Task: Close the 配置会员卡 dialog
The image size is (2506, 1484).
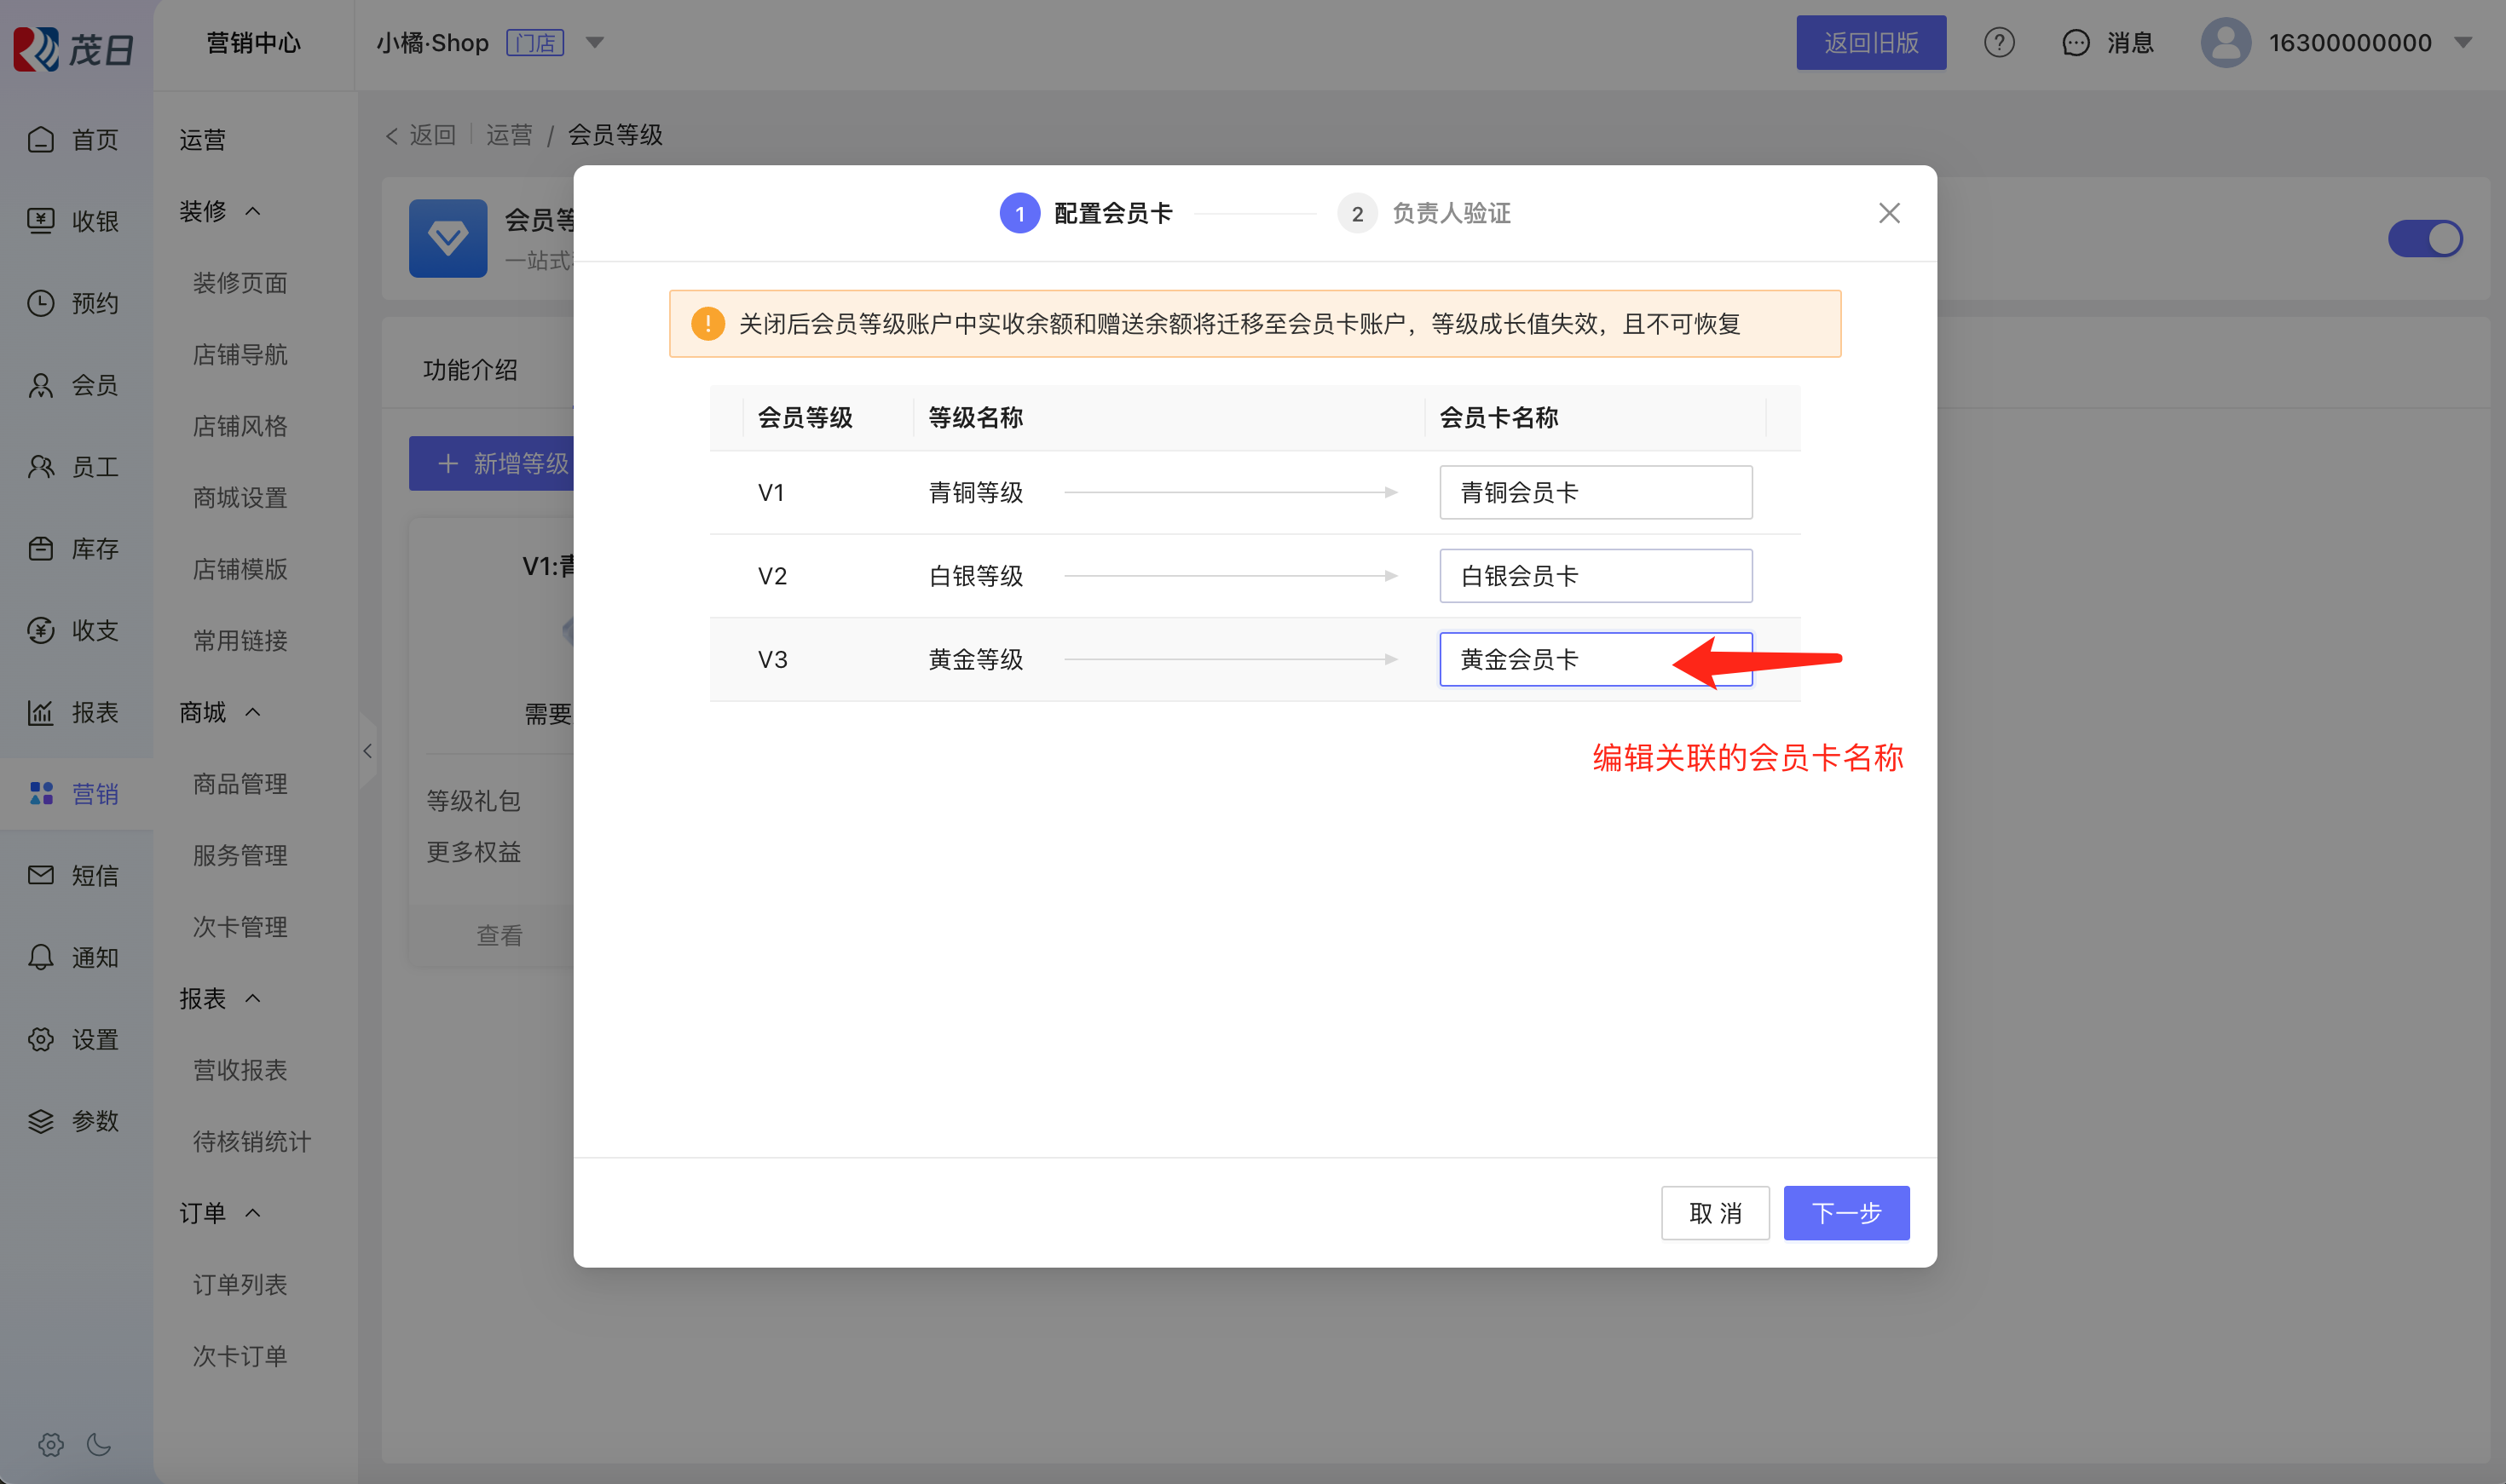Action: click(1889, 213)
